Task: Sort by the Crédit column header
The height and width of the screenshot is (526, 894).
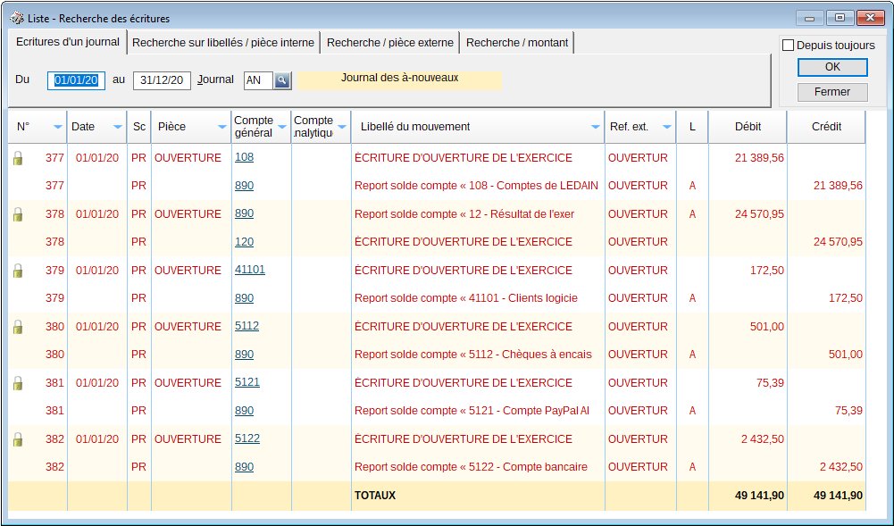Action: [826, 127]
